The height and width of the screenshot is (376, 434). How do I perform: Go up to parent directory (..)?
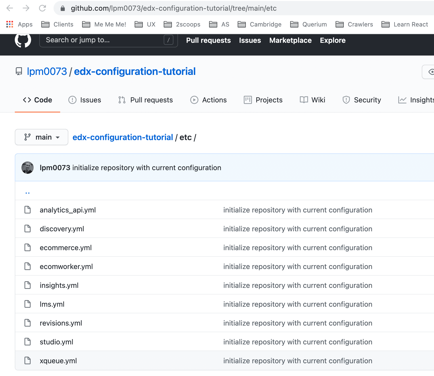(x=28, y=193)
